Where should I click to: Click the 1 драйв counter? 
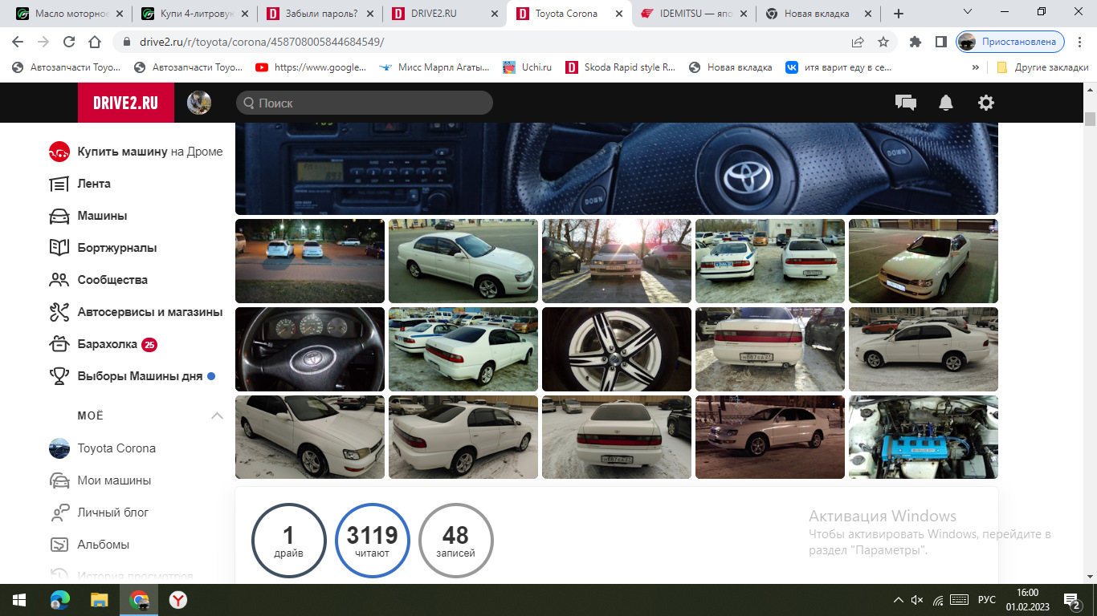tap(289, 541)
